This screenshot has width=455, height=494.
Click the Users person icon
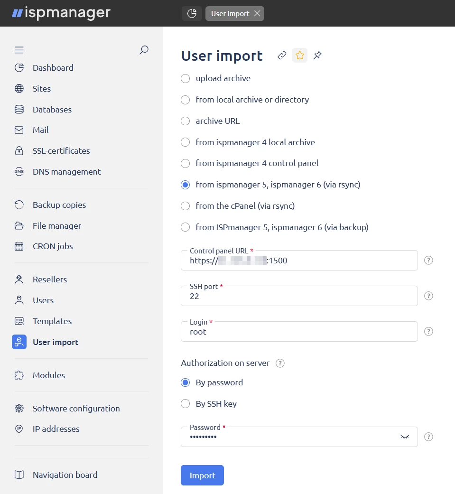[19, 300]
